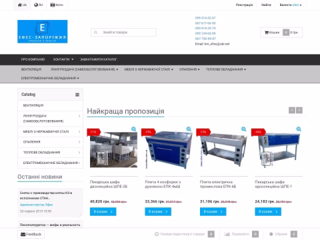
Task: Open Feedback envelope button
Action: 31,234
